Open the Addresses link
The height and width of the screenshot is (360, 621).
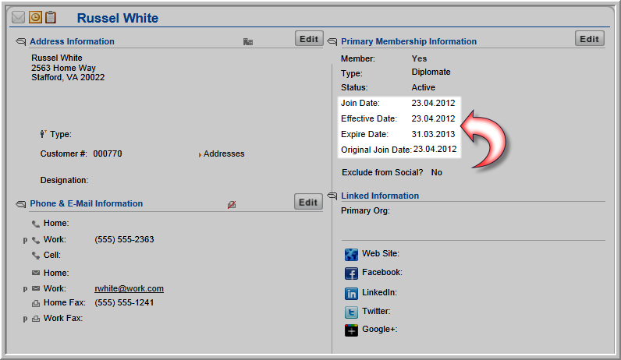(224, 154)
